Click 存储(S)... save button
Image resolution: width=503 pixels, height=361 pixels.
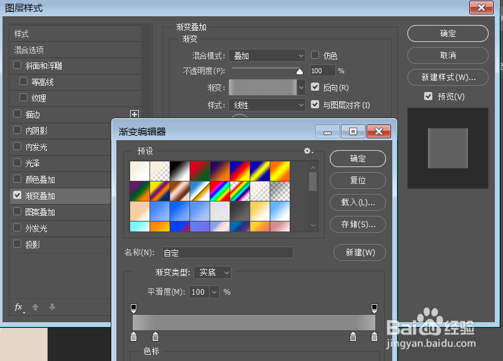click(358, 224)
